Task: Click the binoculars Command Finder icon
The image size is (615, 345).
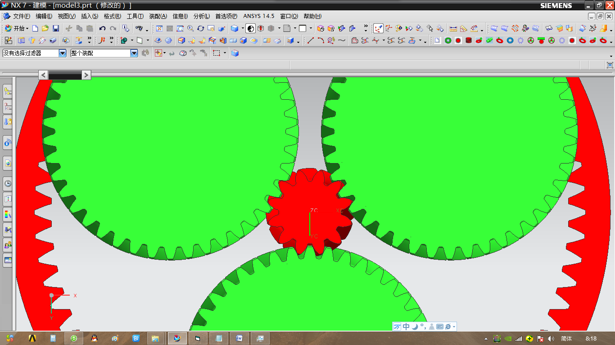Action: (x=139, y=28)
